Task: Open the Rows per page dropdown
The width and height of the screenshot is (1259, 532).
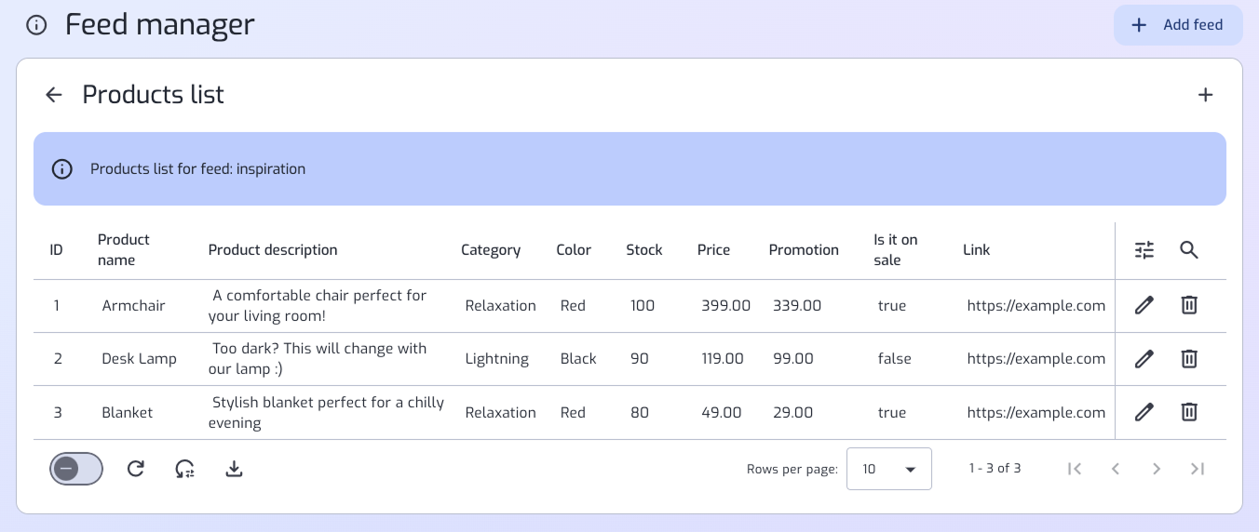Action: tap(889, 469)
